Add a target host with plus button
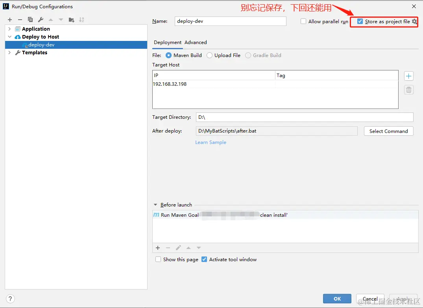Viewport: 423px width, 308px height. 409,76
